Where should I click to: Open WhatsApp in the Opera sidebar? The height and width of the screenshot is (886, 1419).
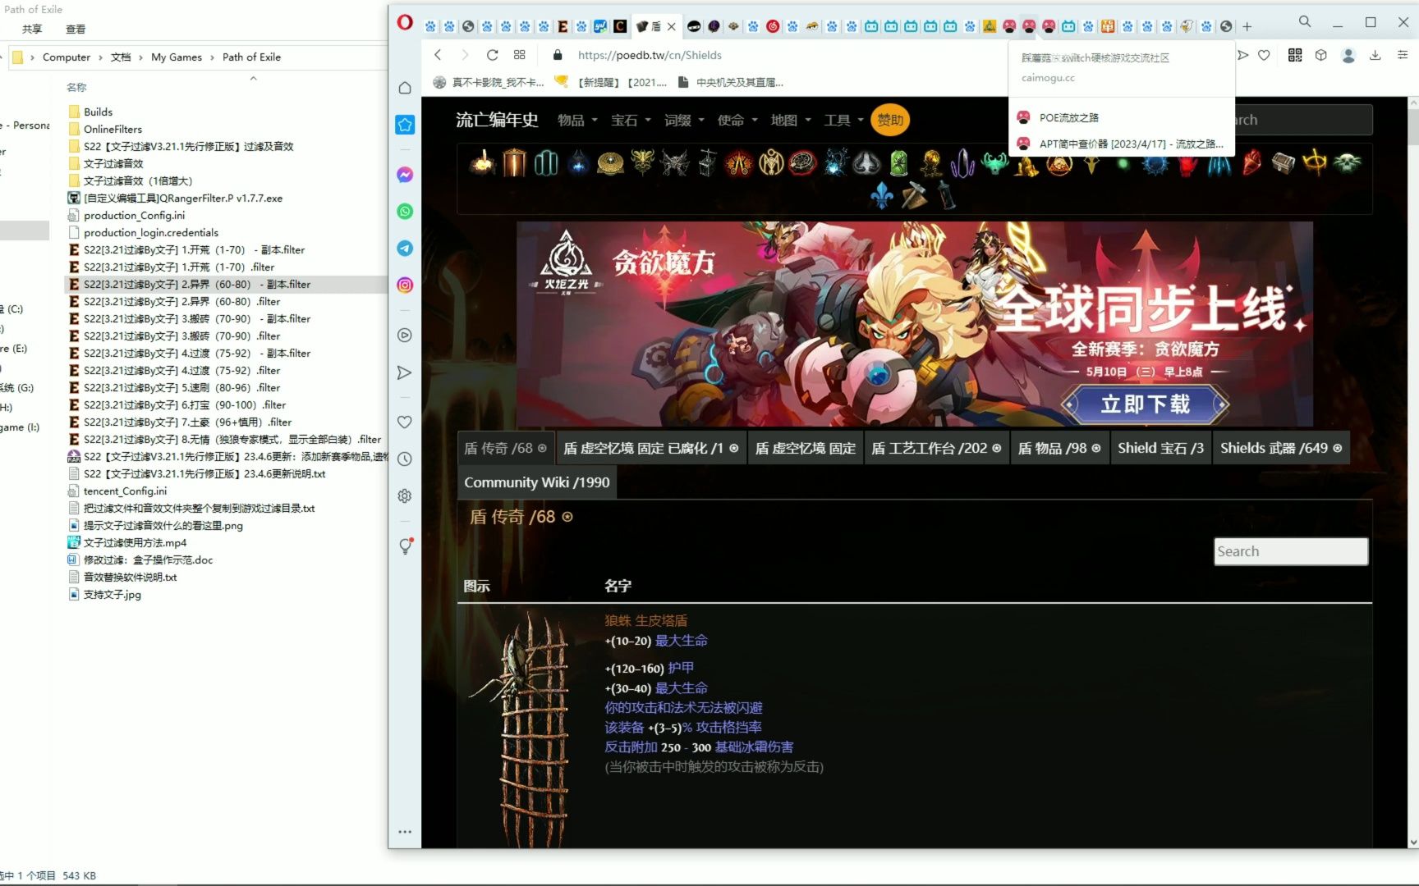(405, 212)
